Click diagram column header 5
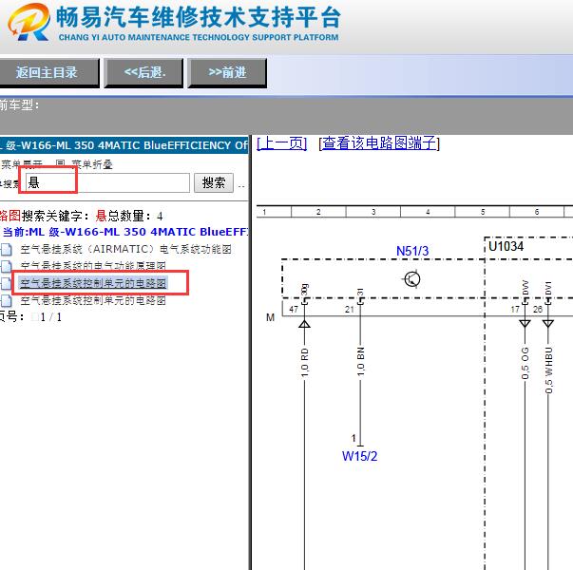Image resolution: width=573 pixels, height=570 pixels. [483, 212]
